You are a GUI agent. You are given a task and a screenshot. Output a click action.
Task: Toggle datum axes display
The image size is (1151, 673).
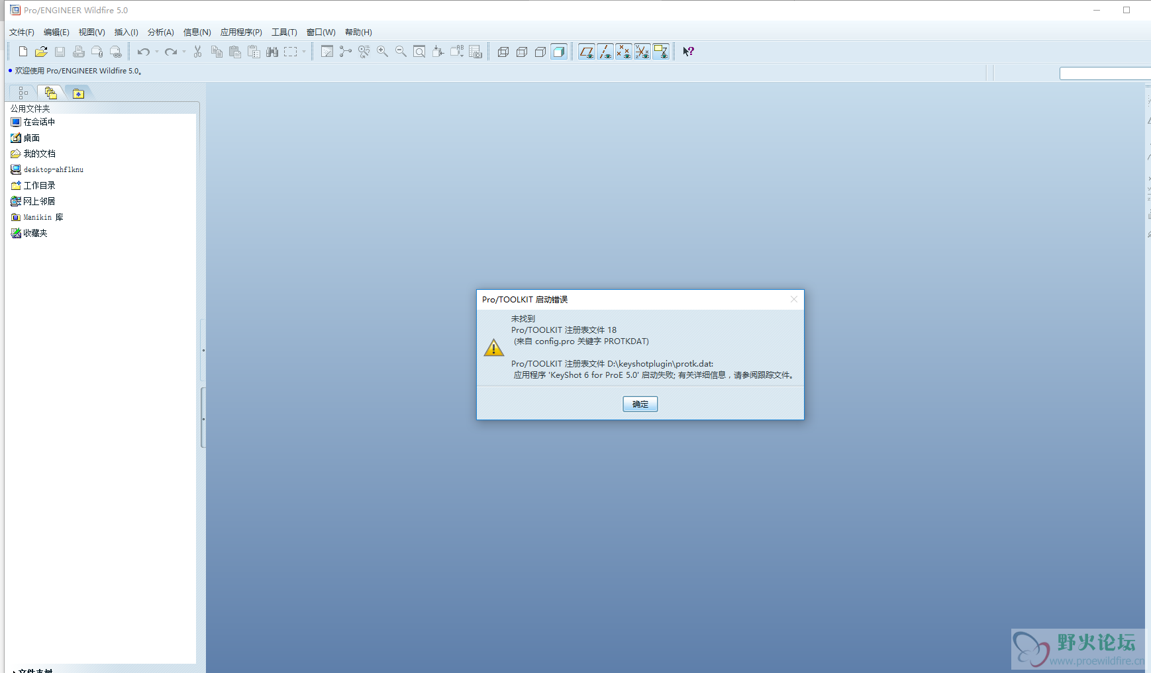tap(605, 52)
